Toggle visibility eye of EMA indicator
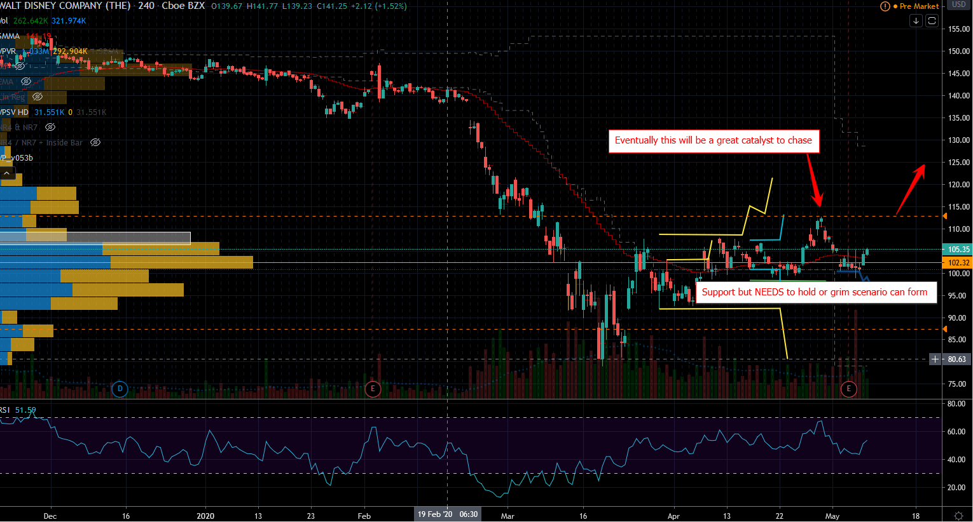This screenshot has width=973, height=522. [x=26, y=82]
